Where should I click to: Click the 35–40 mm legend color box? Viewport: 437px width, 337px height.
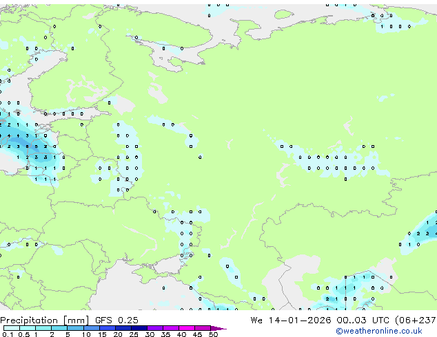pyautogui.click(x=171, y=328)
